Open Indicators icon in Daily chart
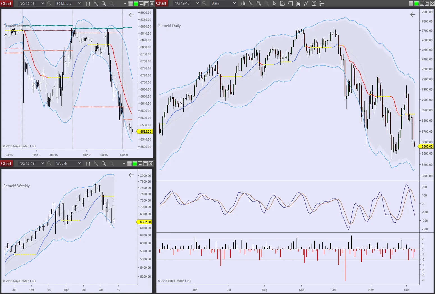 tap(306, 3)
